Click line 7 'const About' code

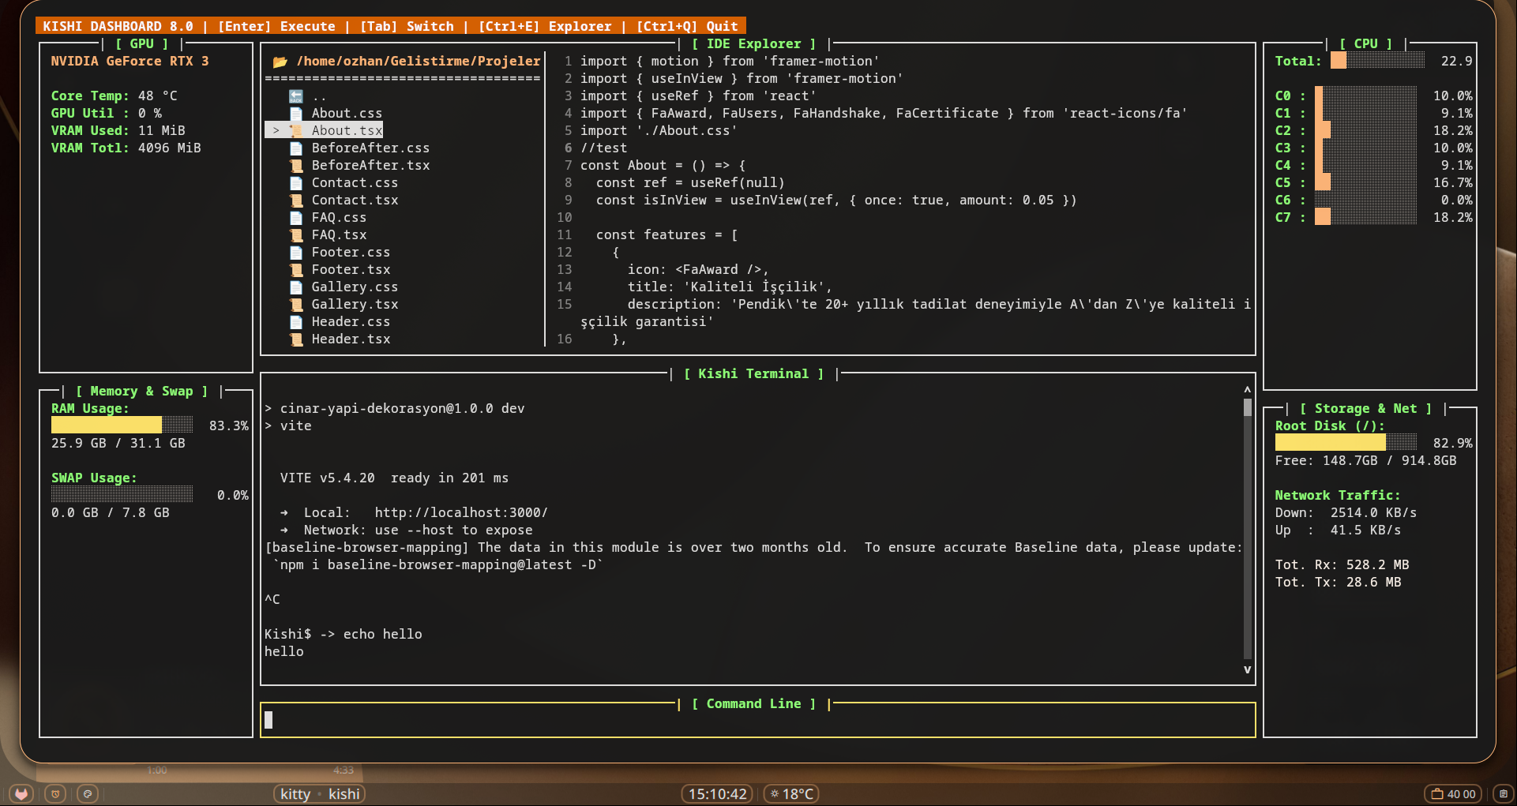pyautogui.click(x=663, y=166)
